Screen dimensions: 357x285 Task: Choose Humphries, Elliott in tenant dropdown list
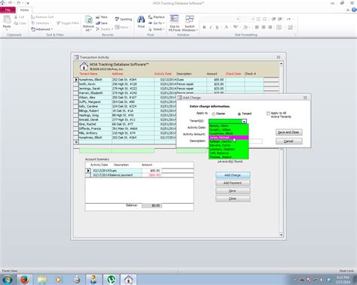pyautogui.click(x=228, y=134)
